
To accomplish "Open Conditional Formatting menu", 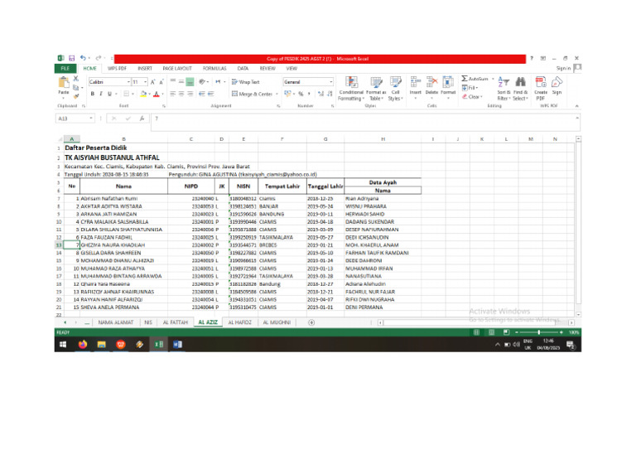I will point(351,89).
